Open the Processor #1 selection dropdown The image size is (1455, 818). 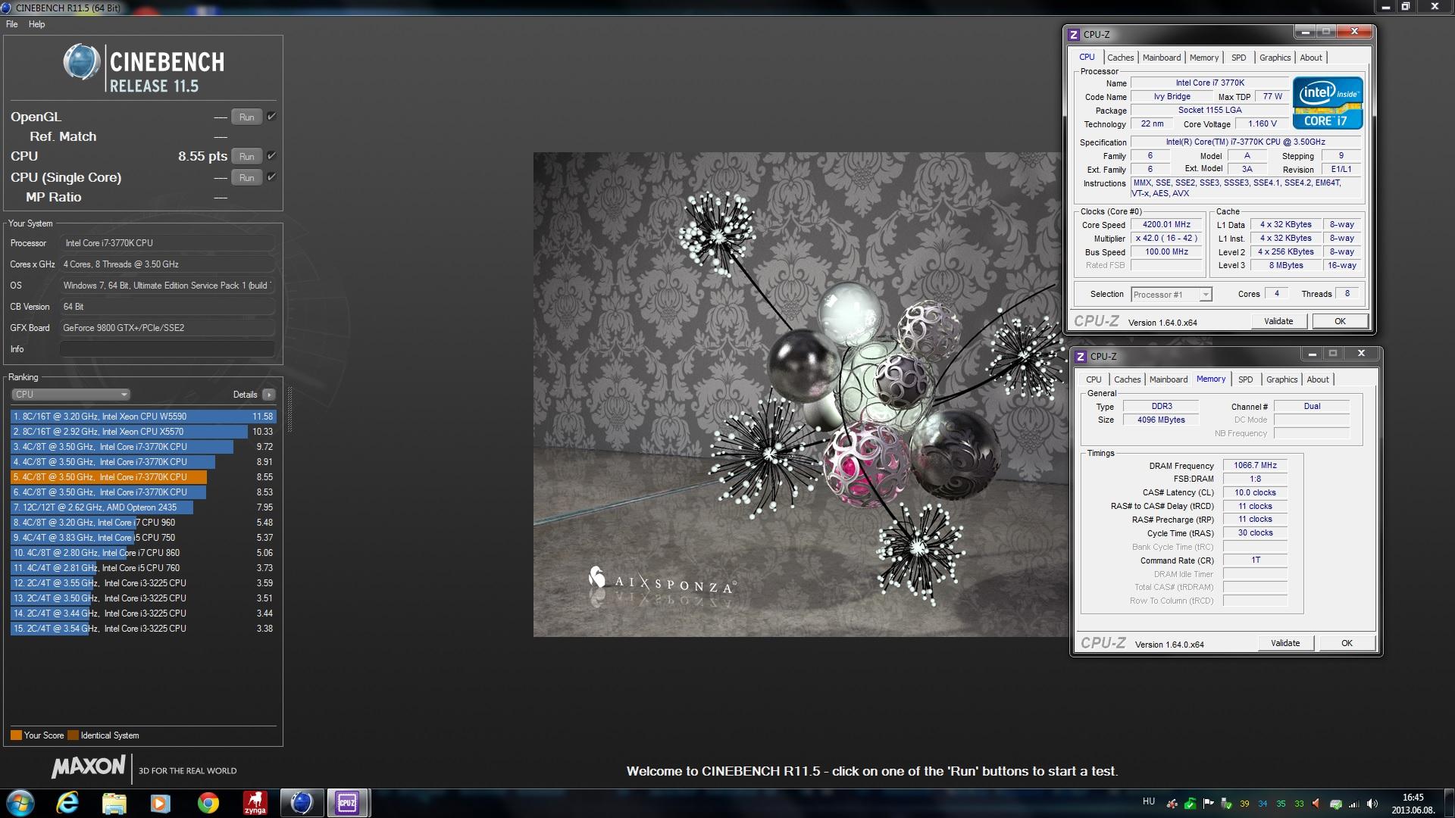tap(1171, 295)
